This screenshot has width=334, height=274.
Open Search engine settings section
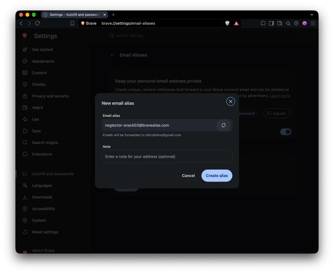45,143
